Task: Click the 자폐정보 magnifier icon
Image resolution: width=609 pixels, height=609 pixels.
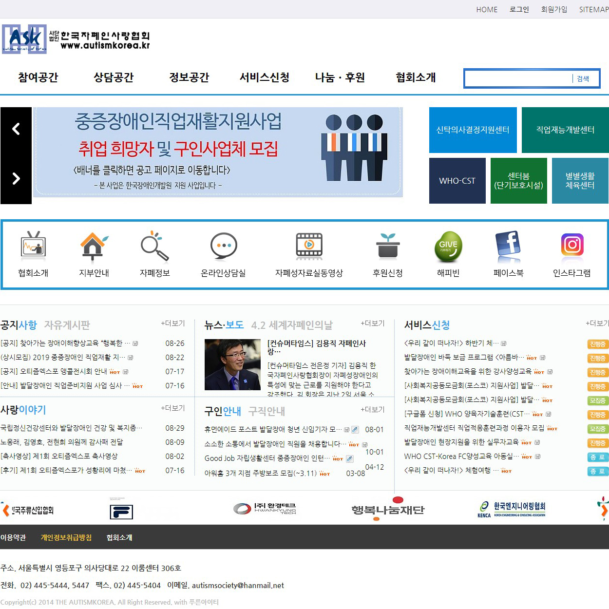Action: point(154,246)
